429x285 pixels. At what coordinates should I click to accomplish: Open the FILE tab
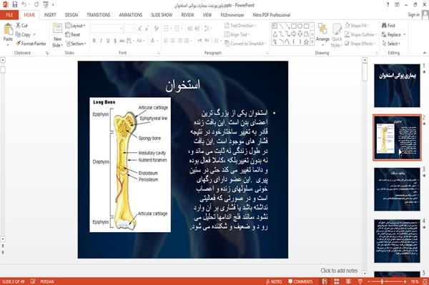tap(9, 15)
